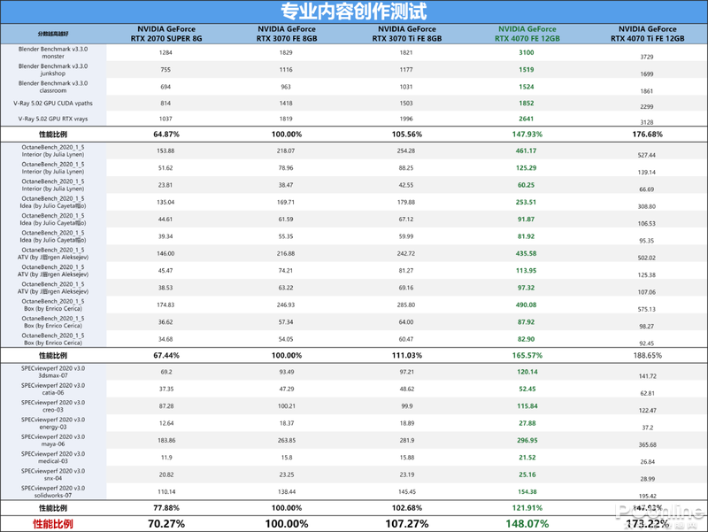Image resolution: width=708 pixels, height=532 pixels.
Task: Click the value 1284 in monster row
Action: tap(165, 53)
